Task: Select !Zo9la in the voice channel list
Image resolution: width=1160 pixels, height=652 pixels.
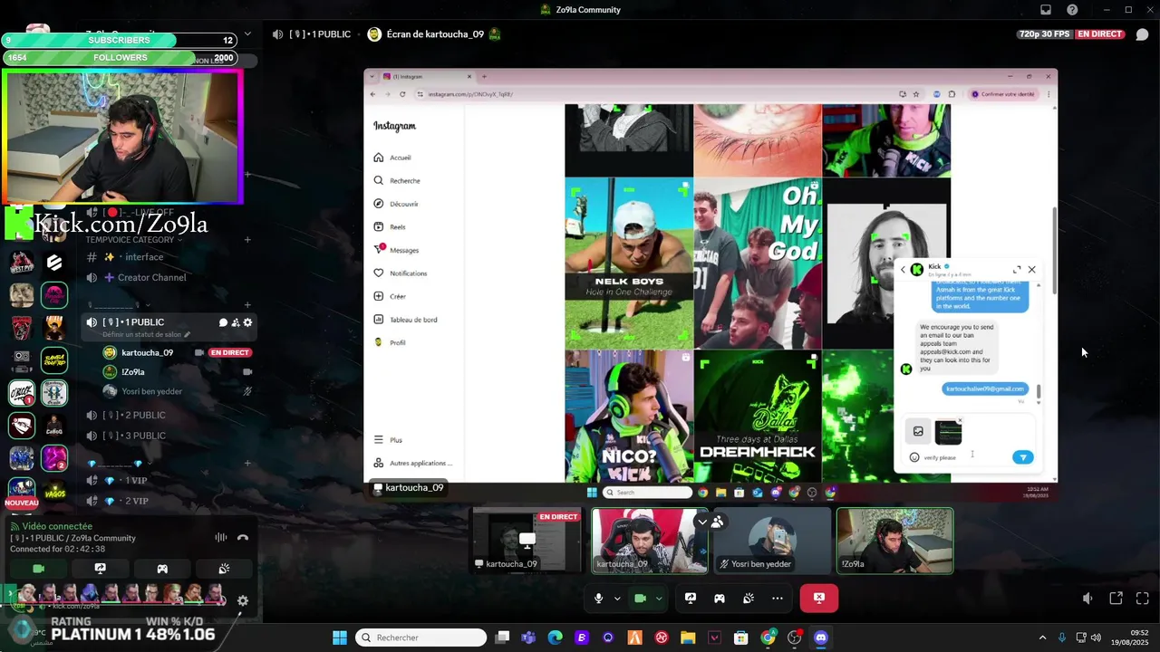Action: [133, 372]
